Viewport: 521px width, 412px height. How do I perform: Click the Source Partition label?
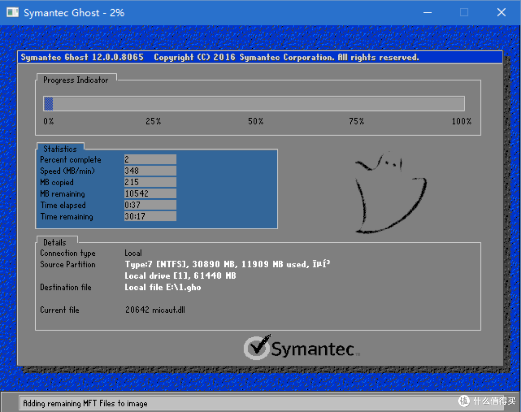click(x=68, y=264)
